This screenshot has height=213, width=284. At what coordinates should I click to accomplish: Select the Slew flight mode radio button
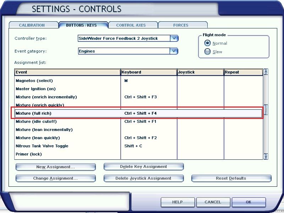pos(208,52)
